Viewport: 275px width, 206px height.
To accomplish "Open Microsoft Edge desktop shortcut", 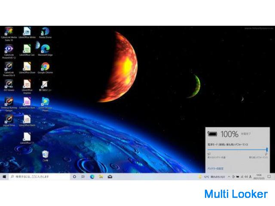I will [x=45, y=48].
